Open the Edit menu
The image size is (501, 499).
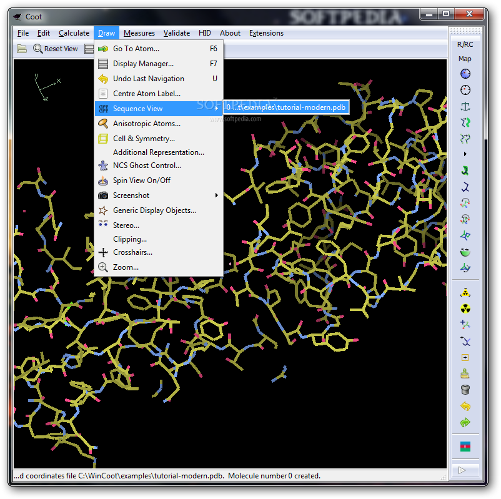click(x=44, y=33)
